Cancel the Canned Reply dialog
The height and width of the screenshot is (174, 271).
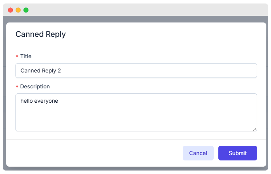pos(198,153)
